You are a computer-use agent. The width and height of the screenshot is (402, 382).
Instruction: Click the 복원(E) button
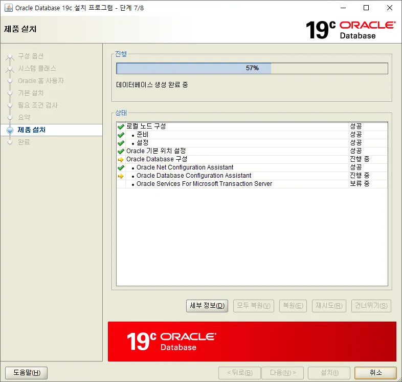point(293,306)
